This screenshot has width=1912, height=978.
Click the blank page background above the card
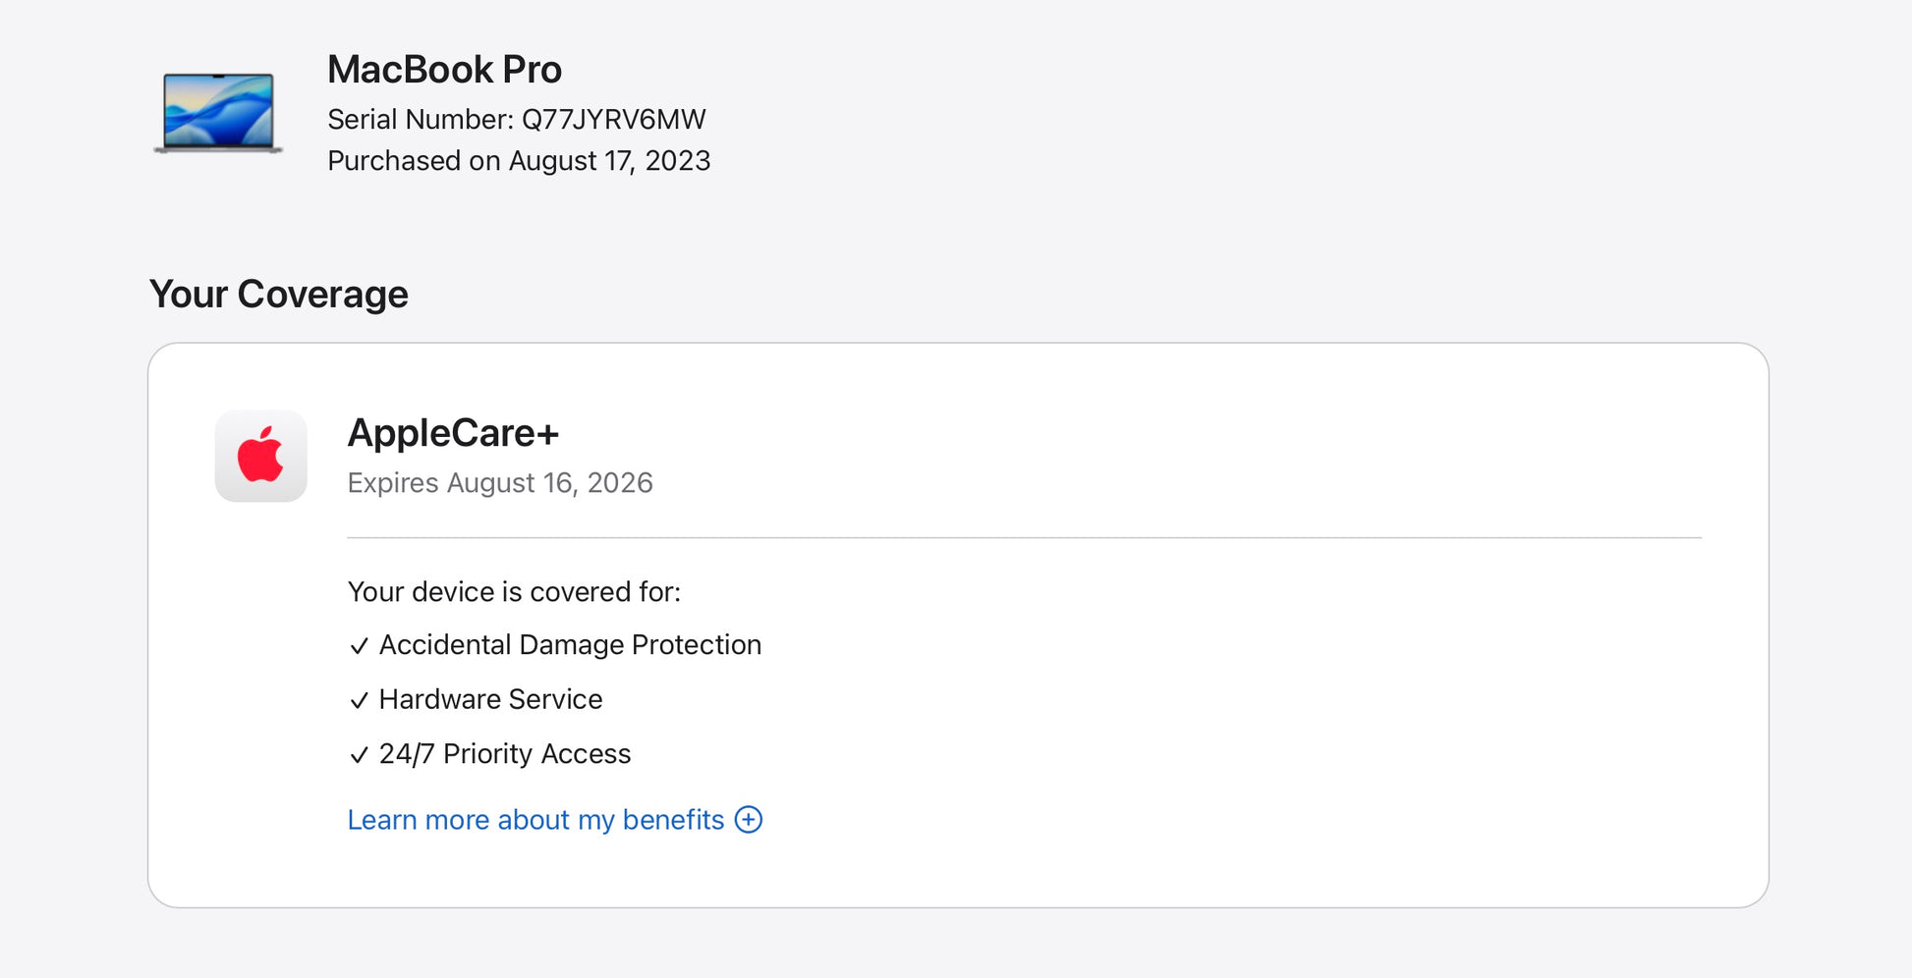click(1179, 196)
